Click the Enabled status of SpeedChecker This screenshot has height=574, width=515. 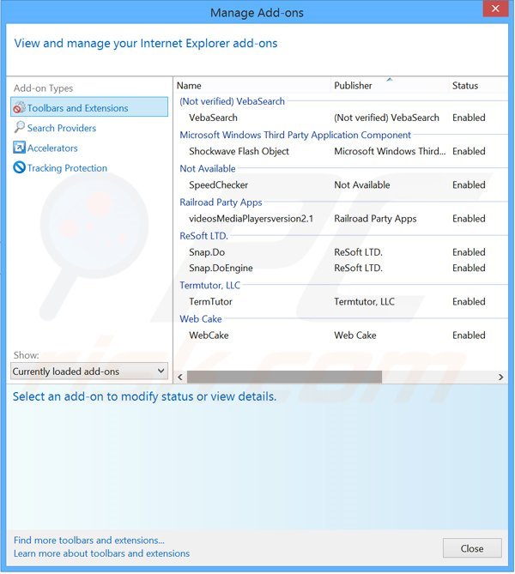(x=469, y=185)
